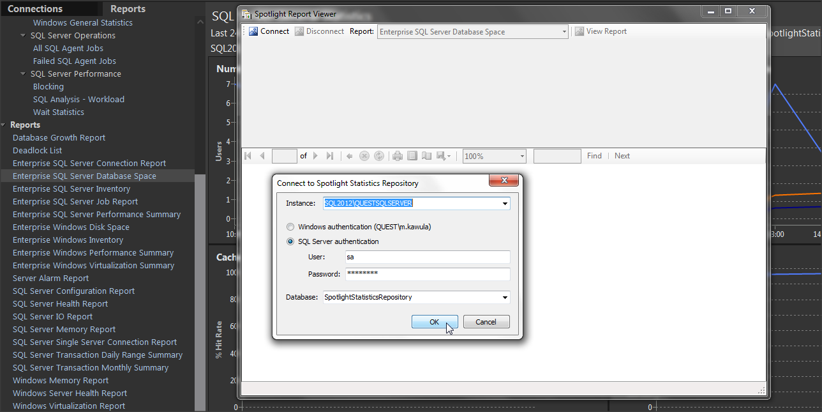
Task: Open Enterprise SQL Server Performance Summary
Action: tap(97, 214)
